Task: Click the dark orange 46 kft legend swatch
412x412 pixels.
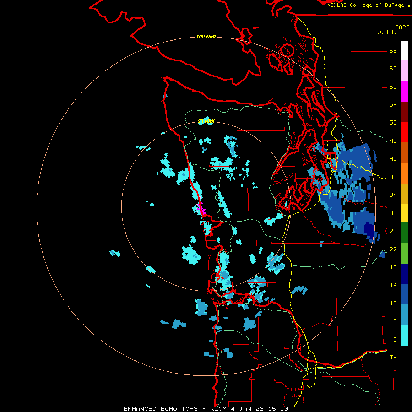Action: 404,152
